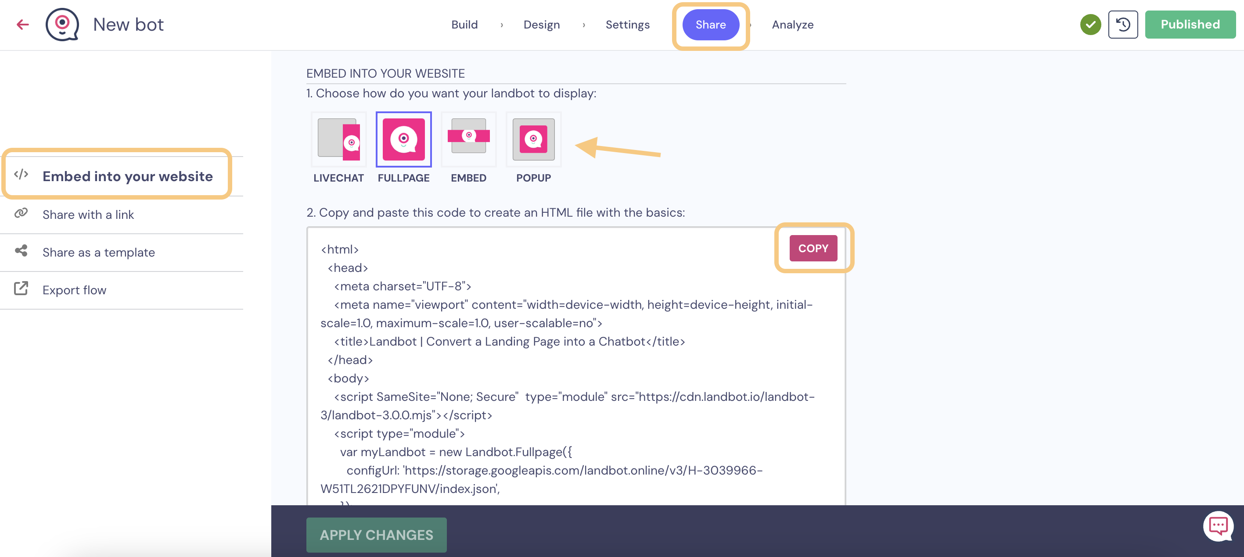The width and height of the screenshot is (1244, 557).
Task: Click the Published button
Action: click(1190, 25)
